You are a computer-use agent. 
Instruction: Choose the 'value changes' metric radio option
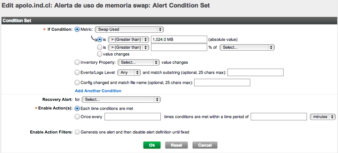pyautogui.click(x=100, y=54)
